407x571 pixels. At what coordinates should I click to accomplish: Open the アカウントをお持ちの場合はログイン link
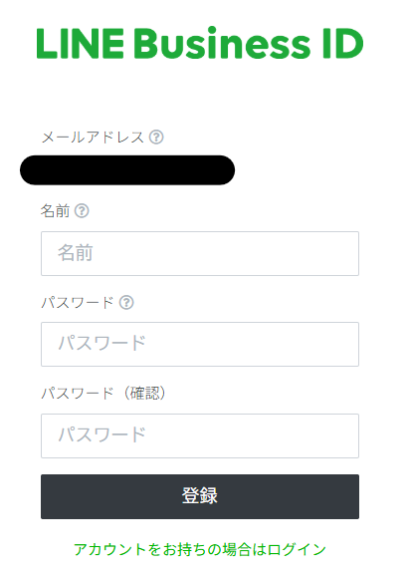pos(200,549)
